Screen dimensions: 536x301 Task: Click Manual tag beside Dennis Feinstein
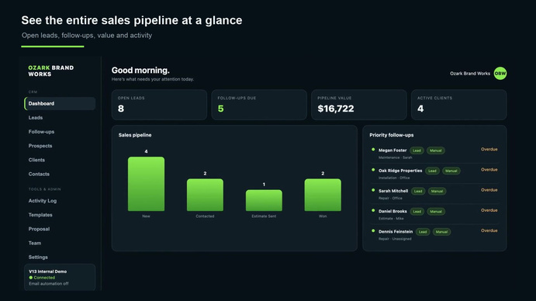pyautogui.click(x=441, y=232)
